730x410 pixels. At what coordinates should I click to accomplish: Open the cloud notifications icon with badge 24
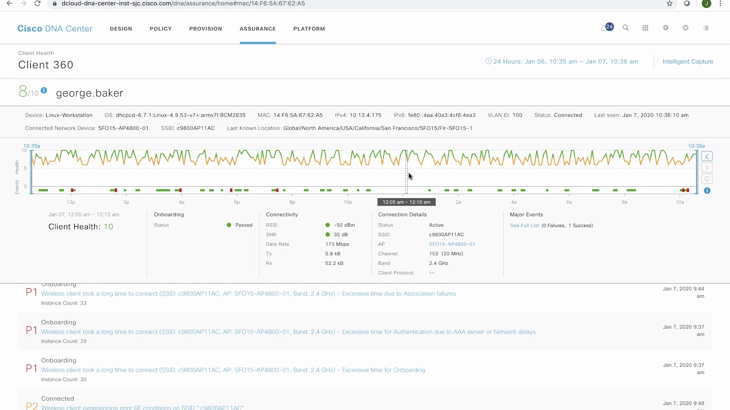(x=607, y=27)
